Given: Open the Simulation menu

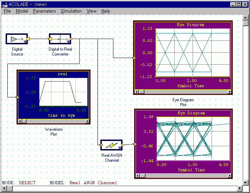Looking at the screenshot, I should coord(71,11).
